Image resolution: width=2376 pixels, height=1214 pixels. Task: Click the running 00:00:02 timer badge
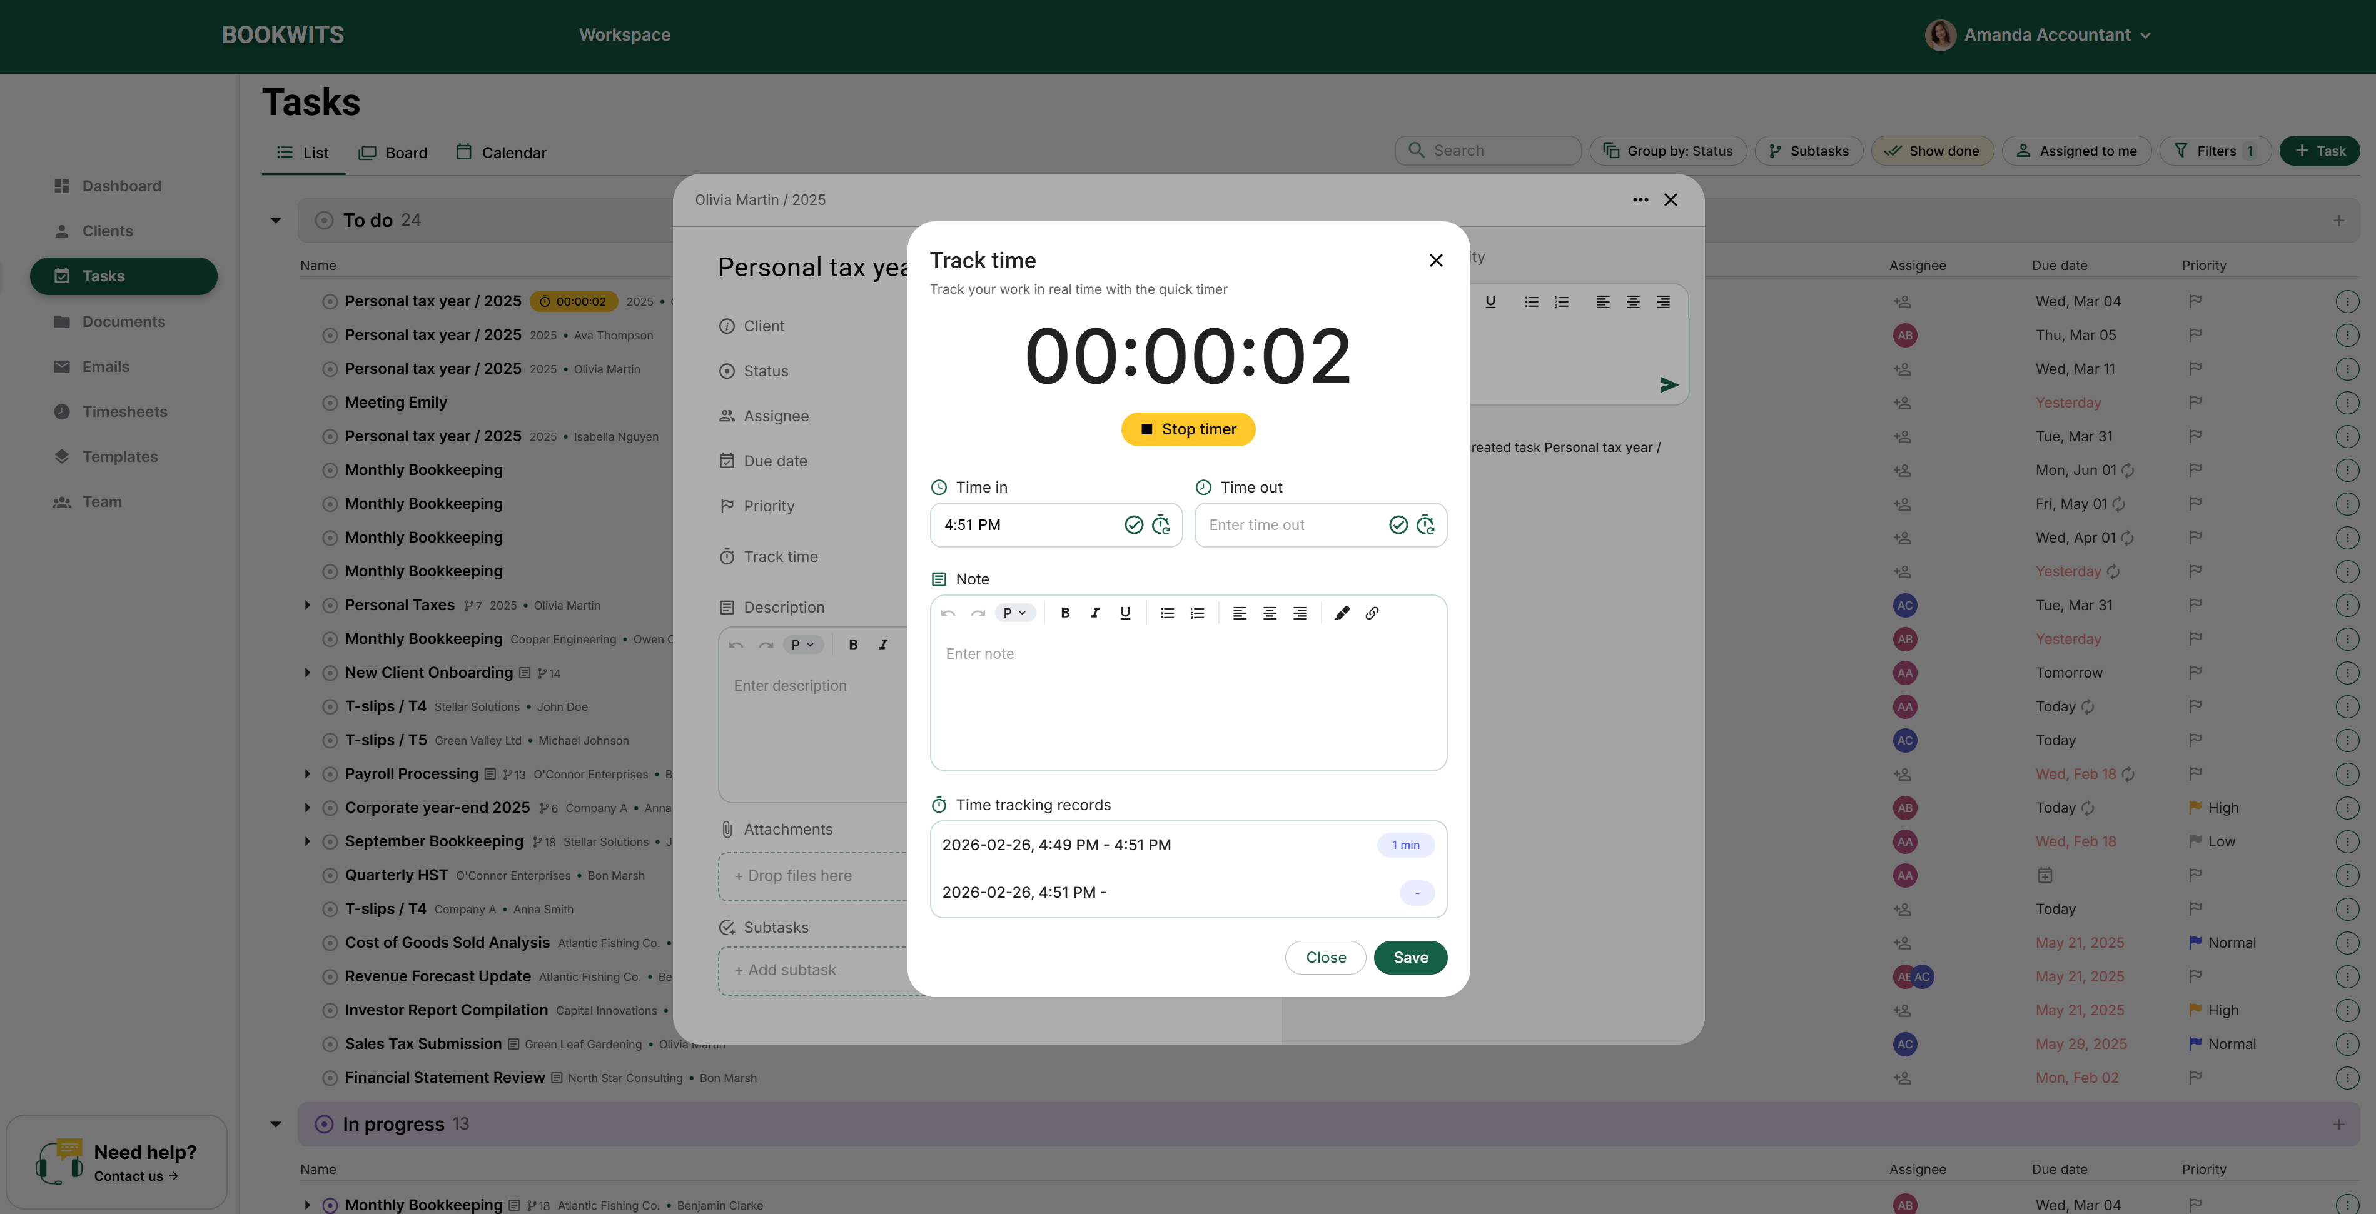573,301
